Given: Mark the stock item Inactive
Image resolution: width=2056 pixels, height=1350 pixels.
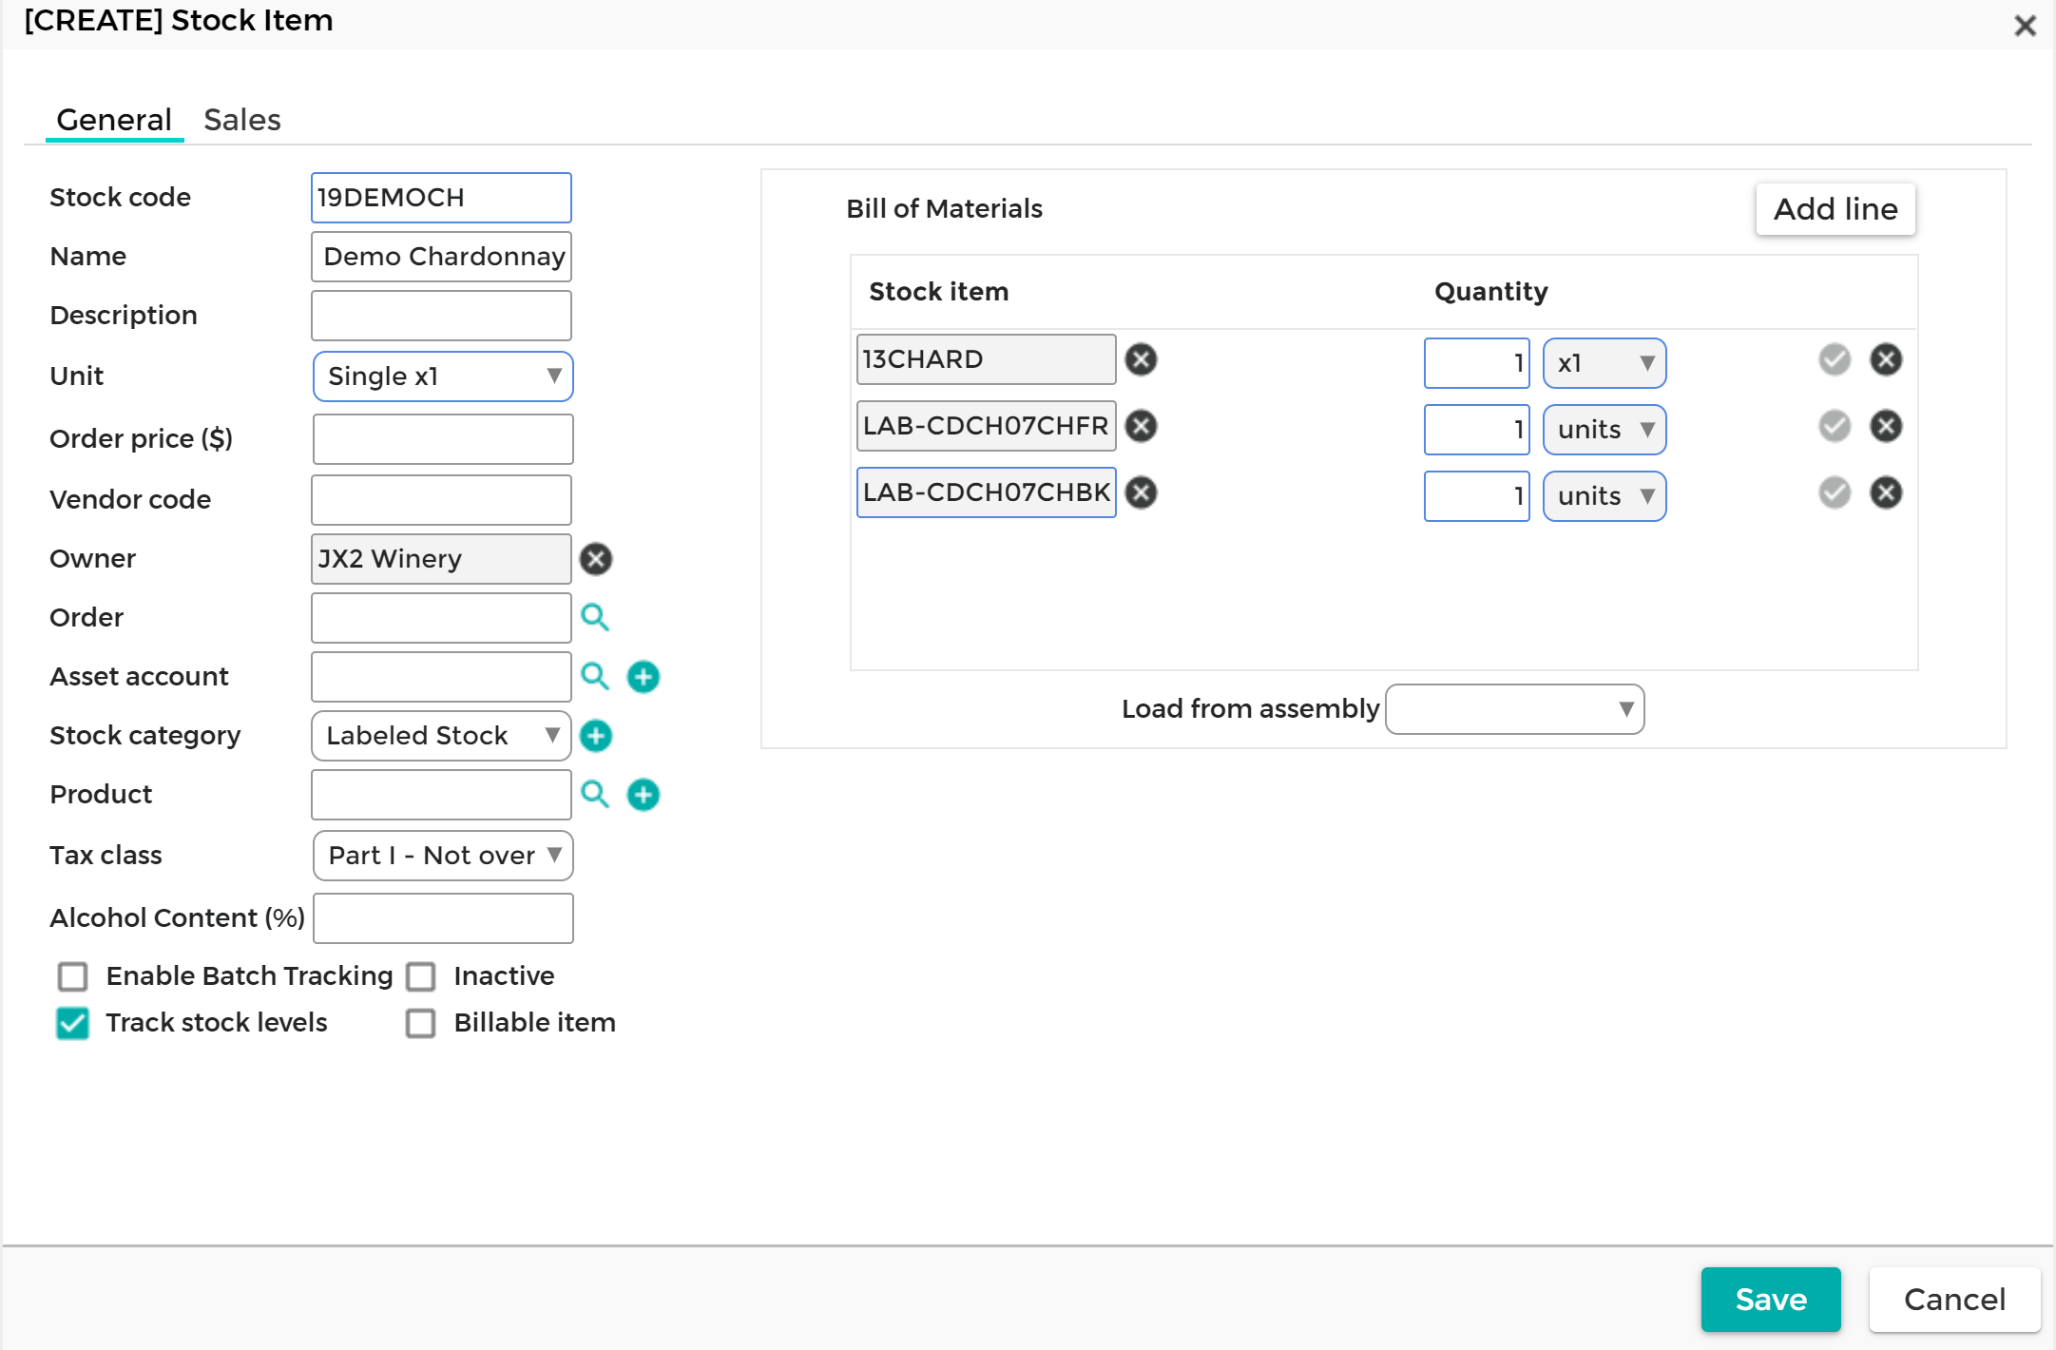Looking at the screenshot, I should click(421, 976).
